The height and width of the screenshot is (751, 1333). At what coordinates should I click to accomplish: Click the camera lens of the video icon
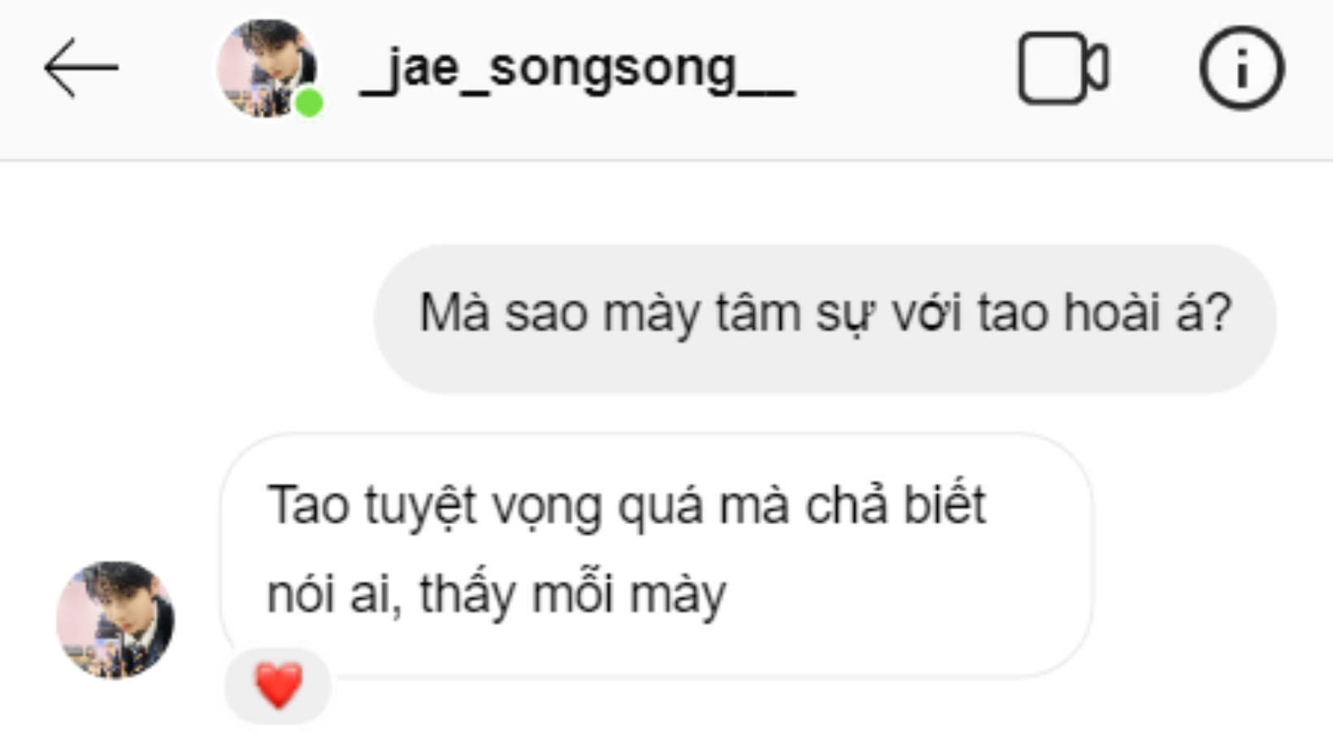point(1098,68)
